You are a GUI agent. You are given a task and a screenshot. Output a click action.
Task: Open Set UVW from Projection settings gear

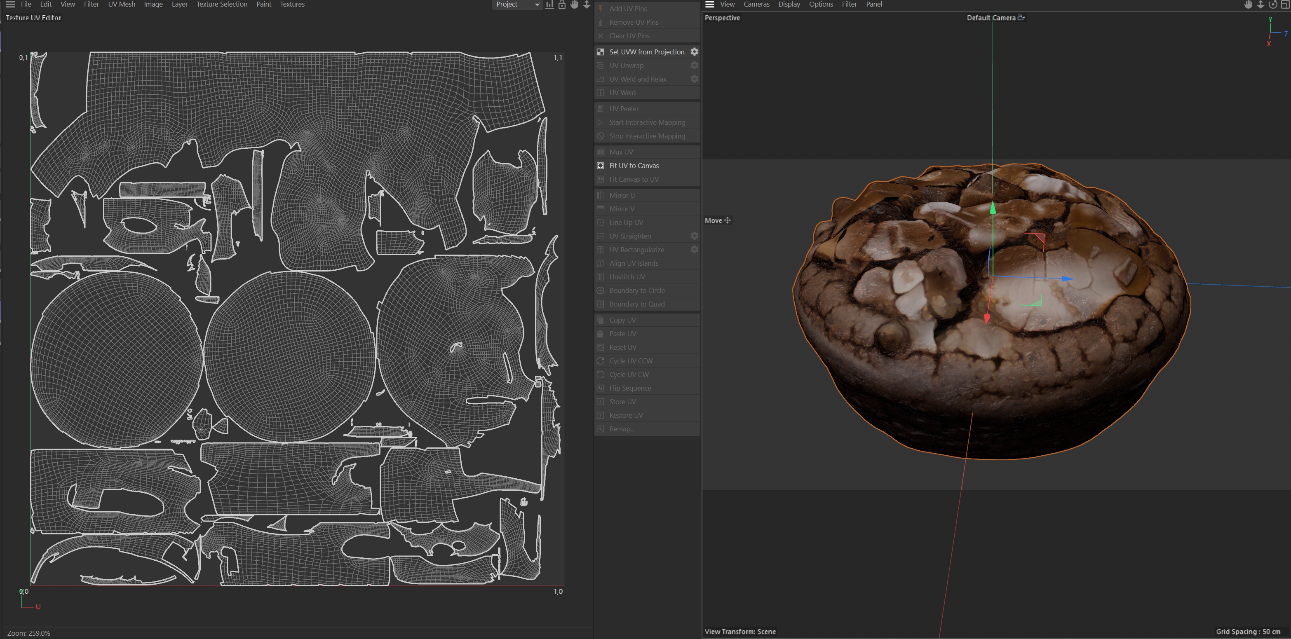[694, 51]
